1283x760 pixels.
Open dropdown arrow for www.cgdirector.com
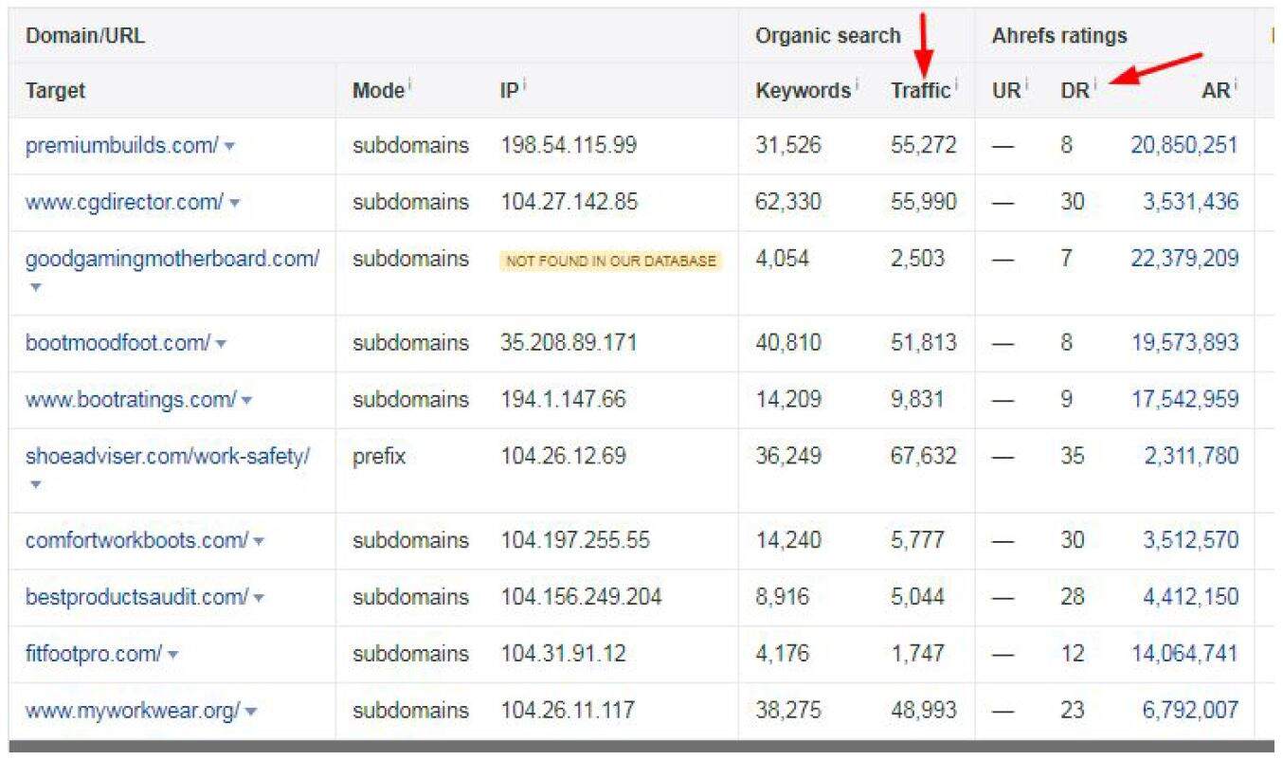click(235, 204)
